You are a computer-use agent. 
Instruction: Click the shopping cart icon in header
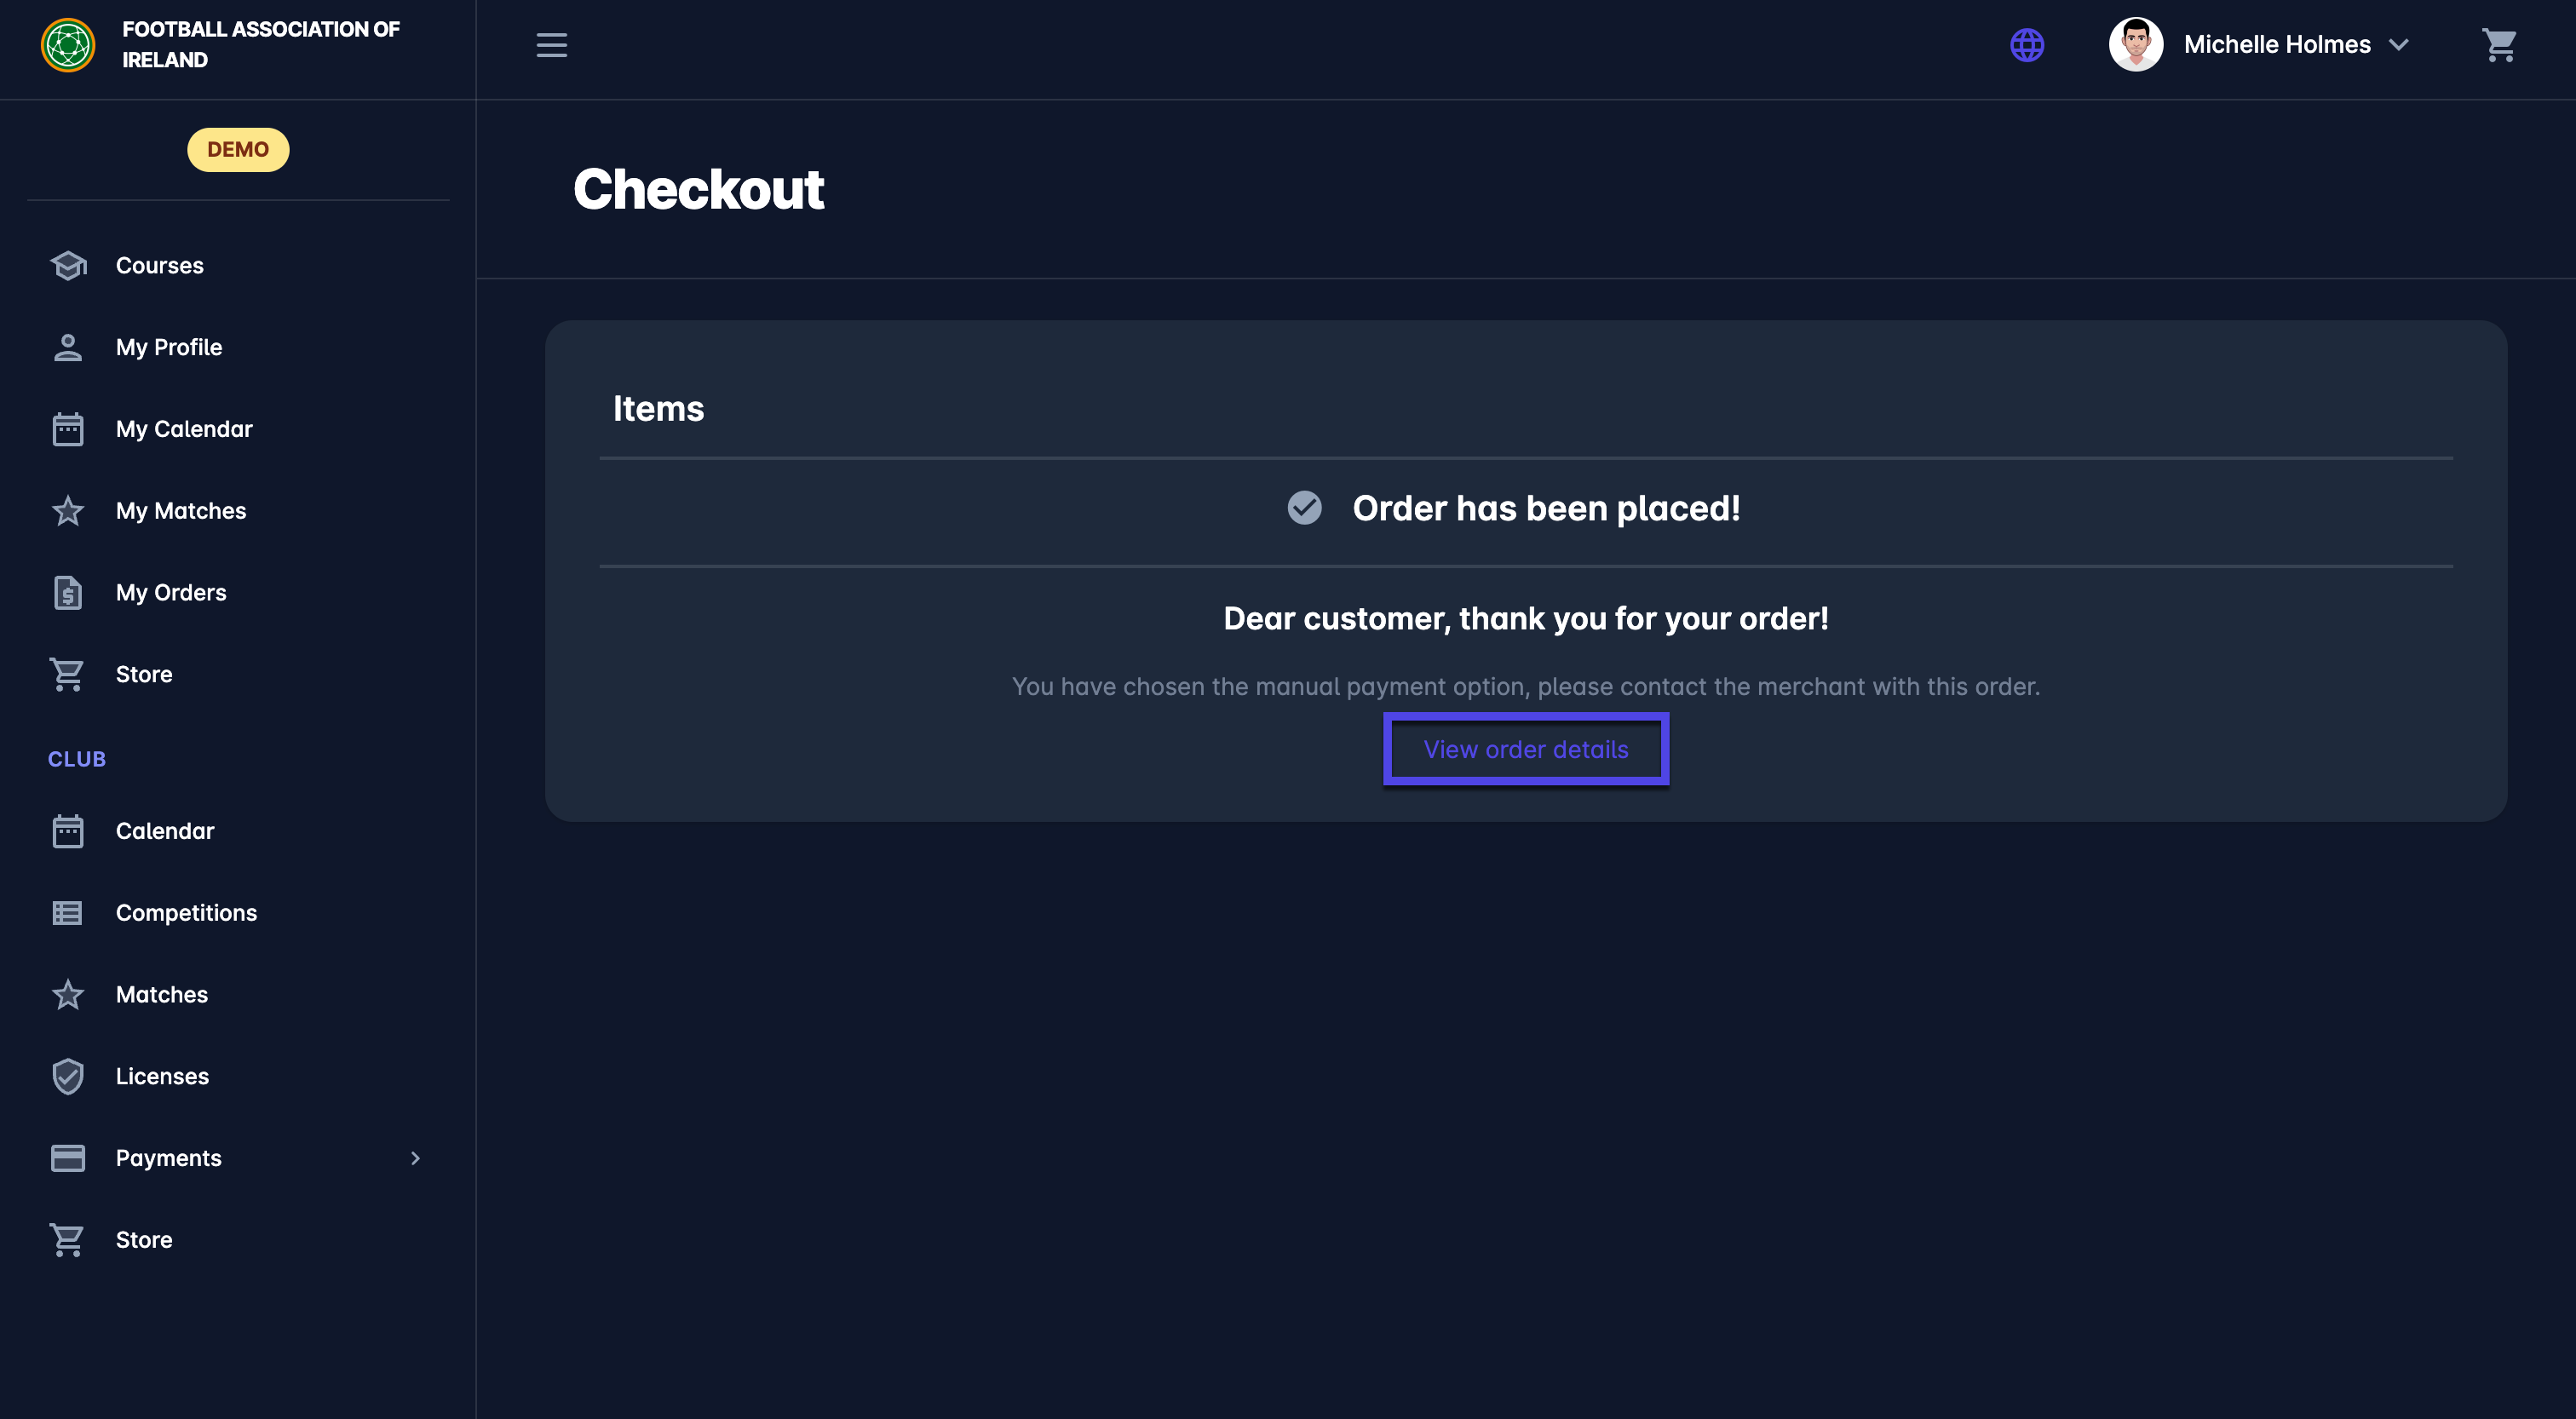[x=2498, y=45]
